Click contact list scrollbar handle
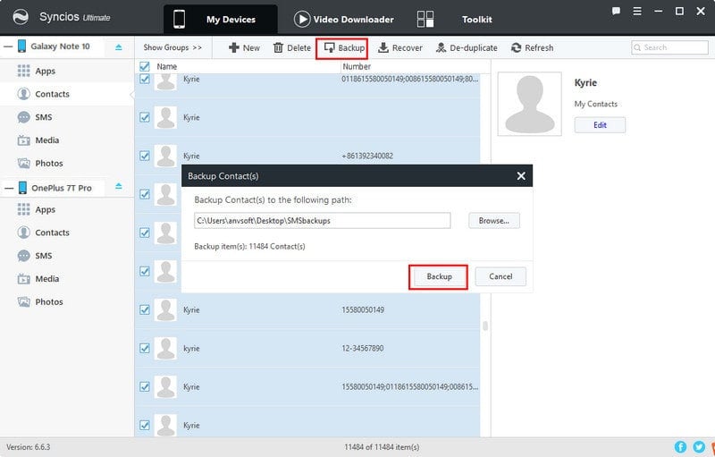This screenshot has width=715, height=457. [485, 326]
